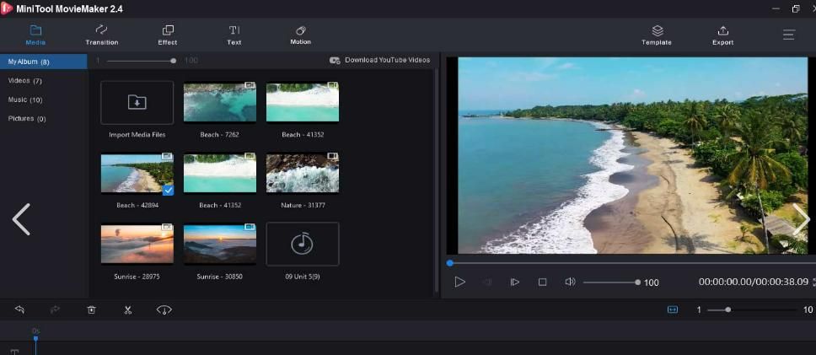
Task: Select the Sunrise - 30850 thumbnail
Action: coord(219,244)
